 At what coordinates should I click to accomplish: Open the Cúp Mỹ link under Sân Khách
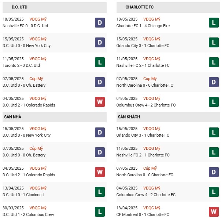150,168
